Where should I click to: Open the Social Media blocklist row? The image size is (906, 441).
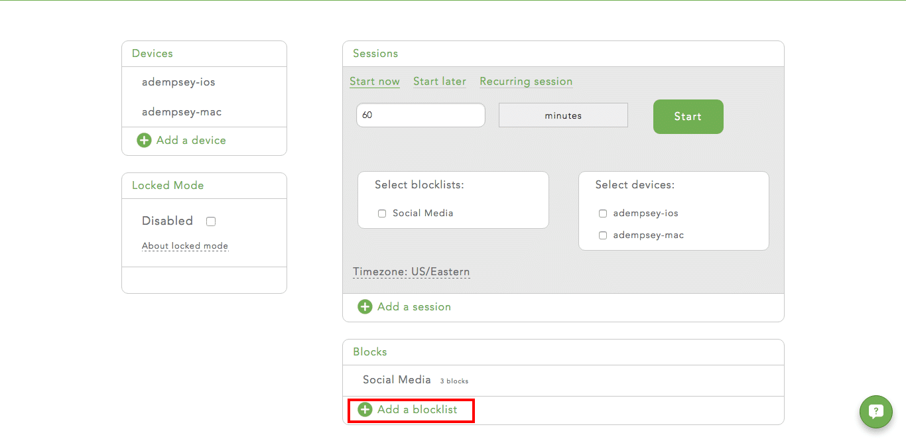pyautogui.click(x=563, y=381)
